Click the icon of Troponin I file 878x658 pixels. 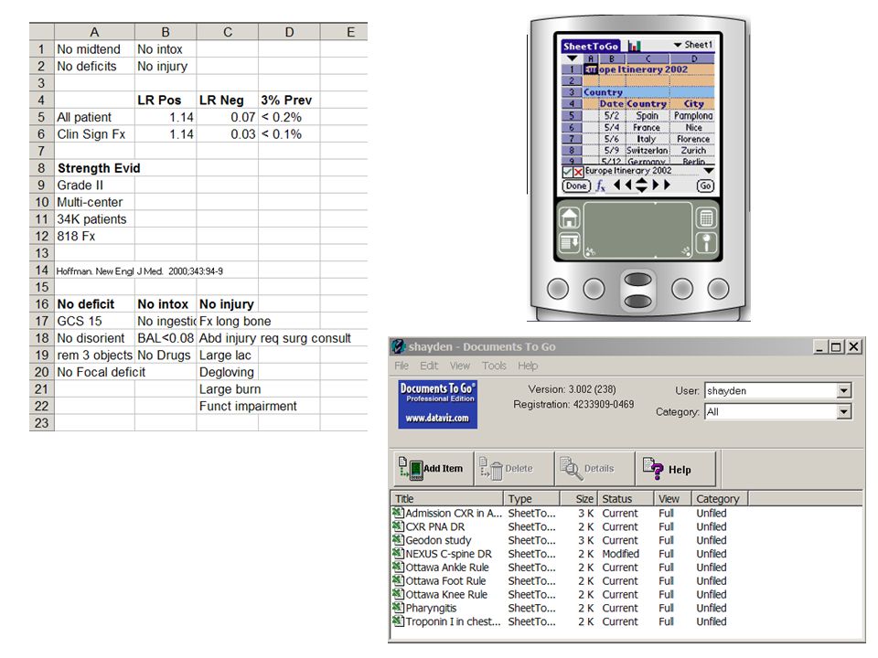(398, 621)
